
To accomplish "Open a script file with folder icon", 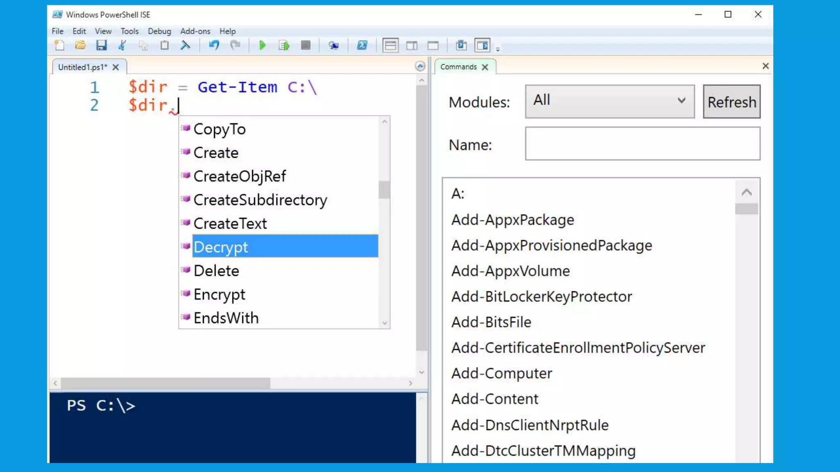I will (80, 45).
